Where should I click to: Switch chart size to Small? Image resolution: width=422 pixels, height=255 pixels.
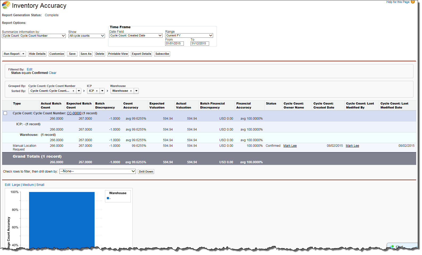click(40, 185)
